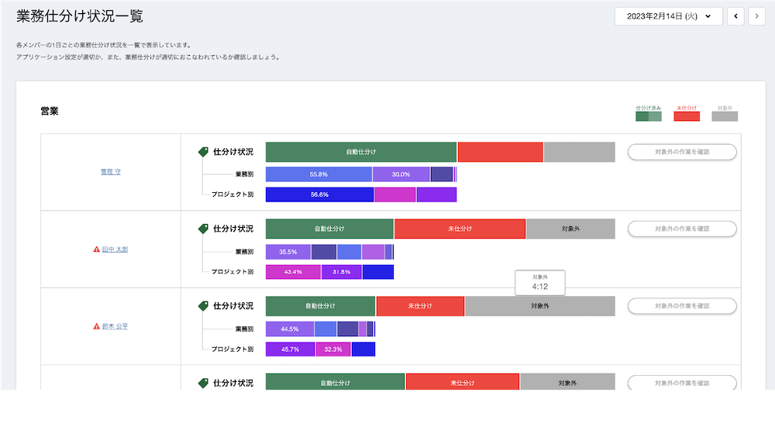Select red 未仕分け bar segment for 田中 太郎

coord(460,229)
